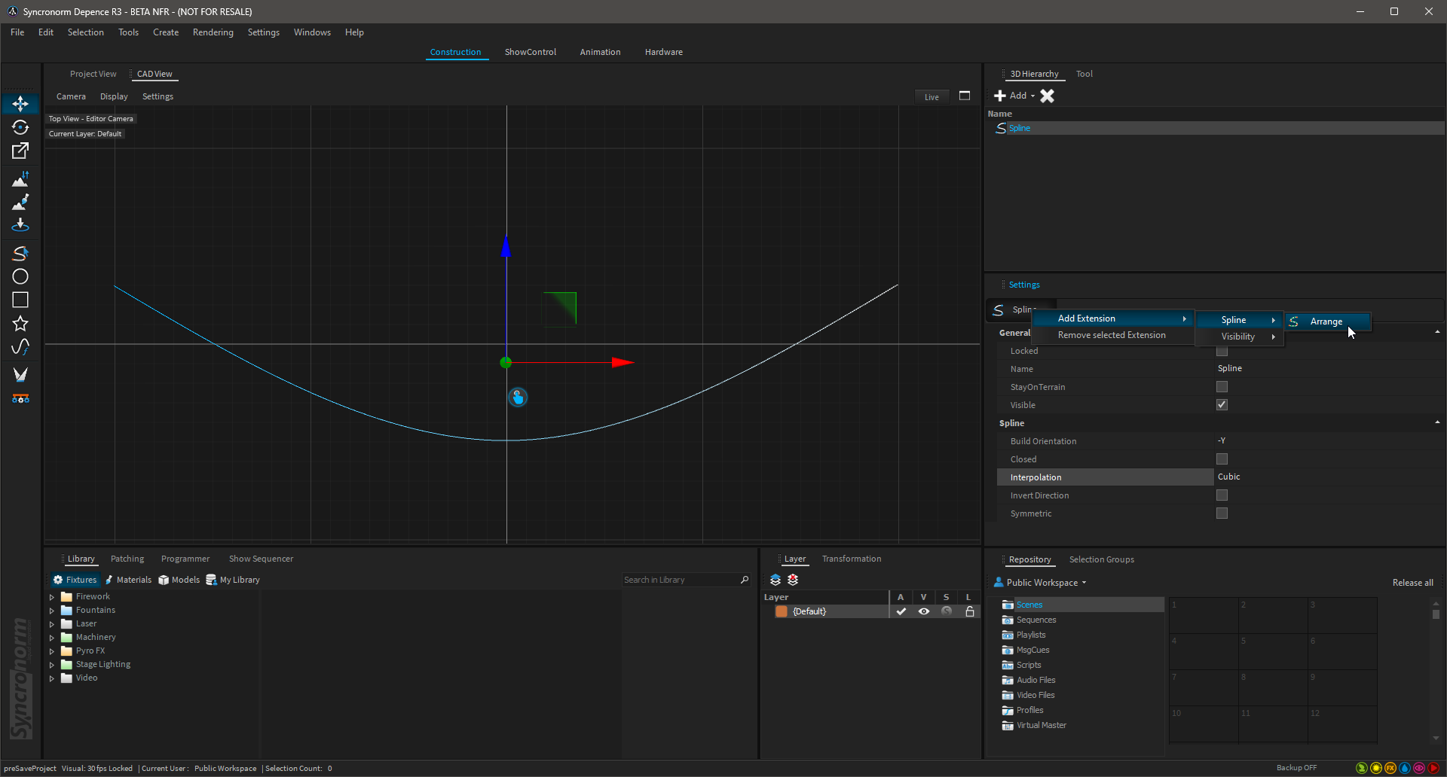Screen dimensions: 1447x777
Task: Enable the Symmetric checkbox
Action: click(1222, 513)
